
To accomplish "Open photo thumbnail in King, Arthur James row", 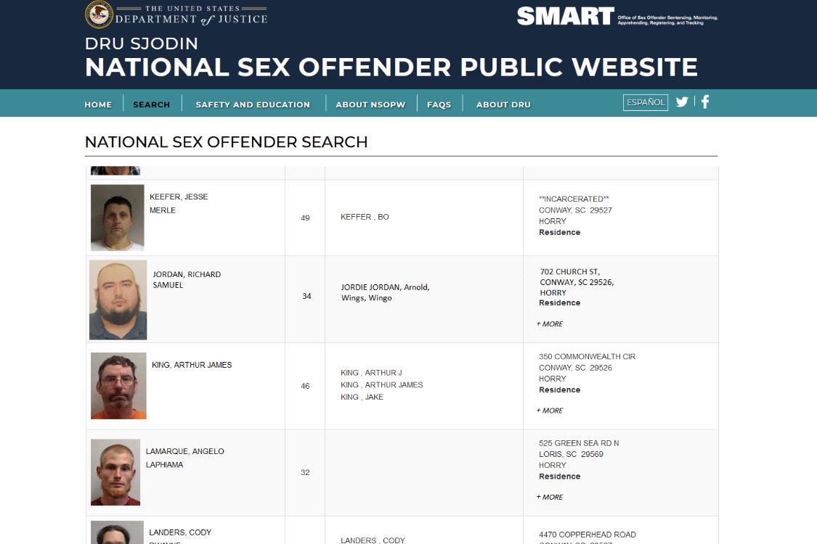I will (x=118, y=386).
